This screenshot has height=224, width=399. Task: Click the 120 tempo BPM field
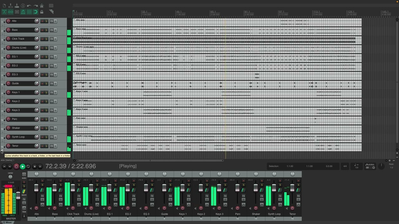[357, 166]
